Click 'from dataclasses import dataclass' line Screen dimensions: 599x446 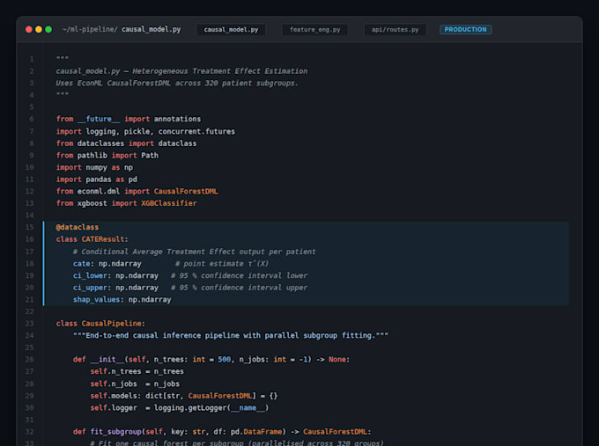[126, 143]
